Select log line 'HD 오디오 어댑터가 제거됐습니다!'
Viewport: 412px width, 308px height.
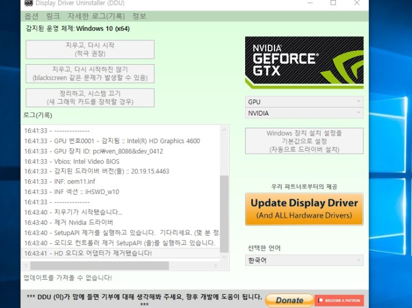tap(120, 253)
